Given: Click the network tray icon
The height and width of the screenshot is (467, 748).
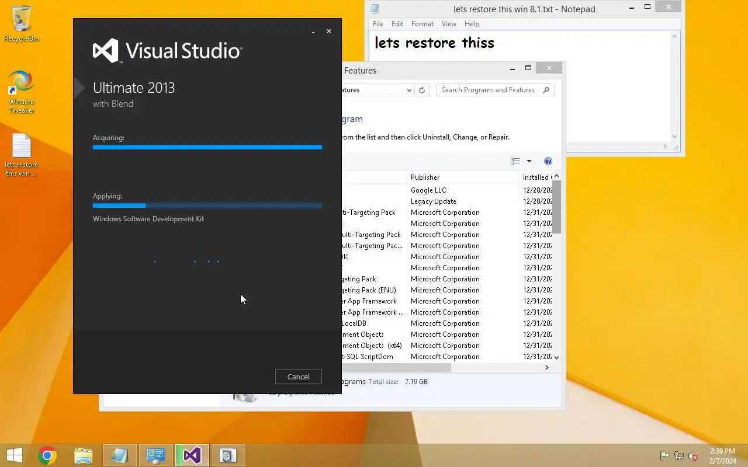Looking at the screenshot, I should click(679, 456).
